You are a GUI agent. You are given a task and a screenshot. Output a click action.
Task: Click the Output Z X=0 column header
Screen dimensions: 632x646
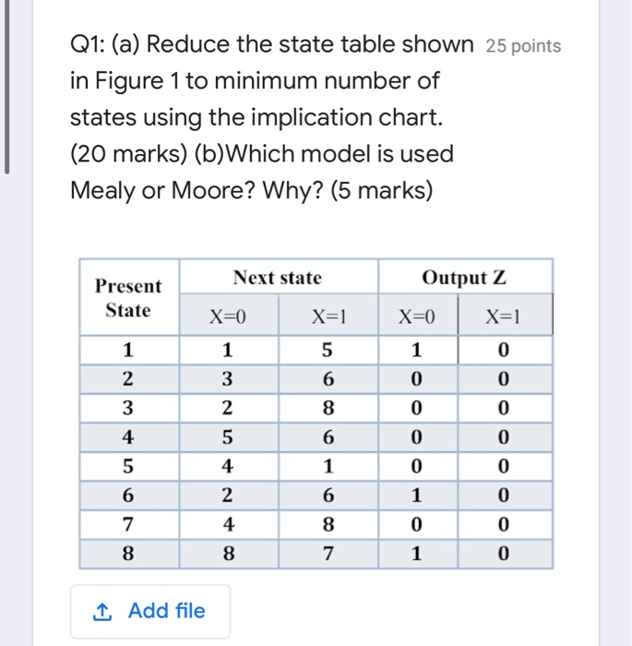coord(418,316)
